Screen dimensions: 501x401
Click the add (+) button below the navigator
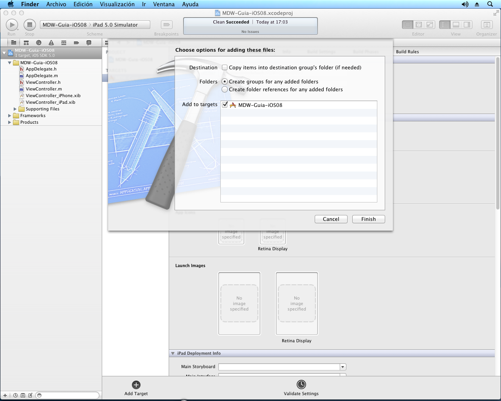point(5,396)
